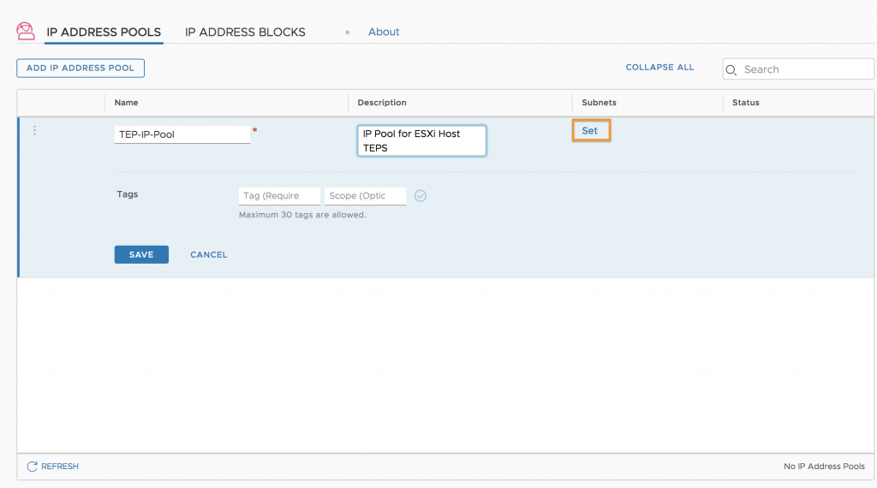Click the Name column header
Screen dimensions: 877x488
click(127, 102)
